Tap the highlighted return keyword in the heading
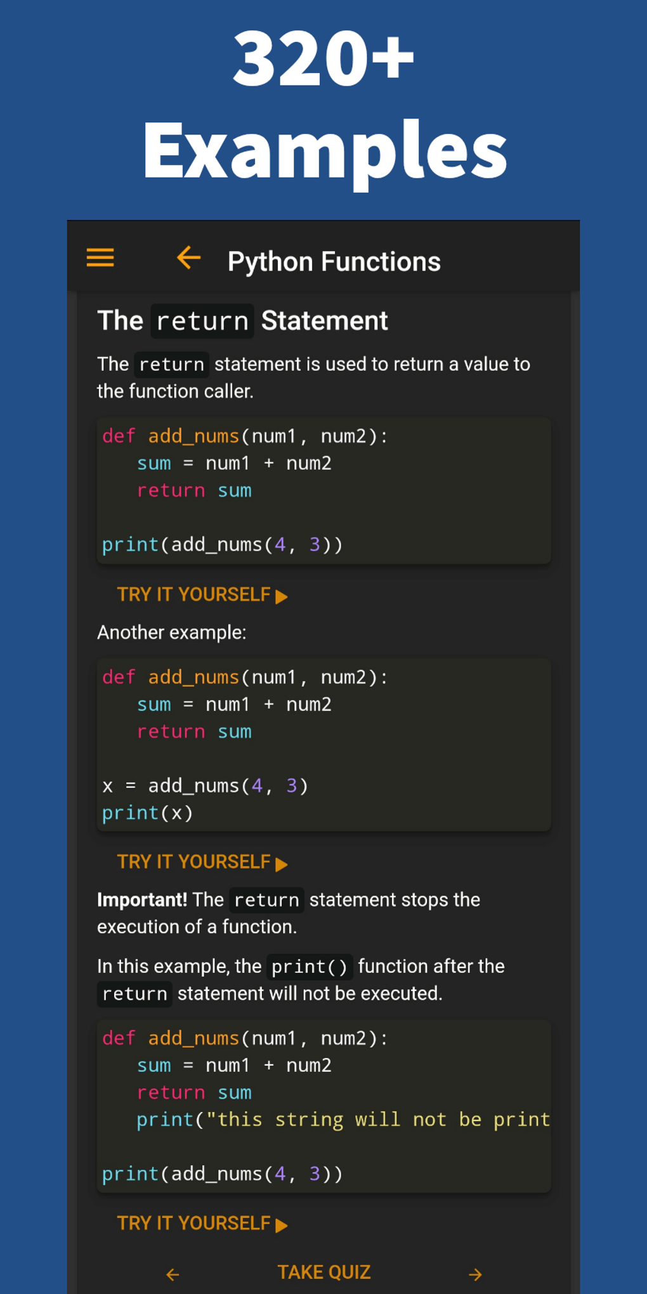Screen dimensions: 647x1294 [x=202, y=320]
